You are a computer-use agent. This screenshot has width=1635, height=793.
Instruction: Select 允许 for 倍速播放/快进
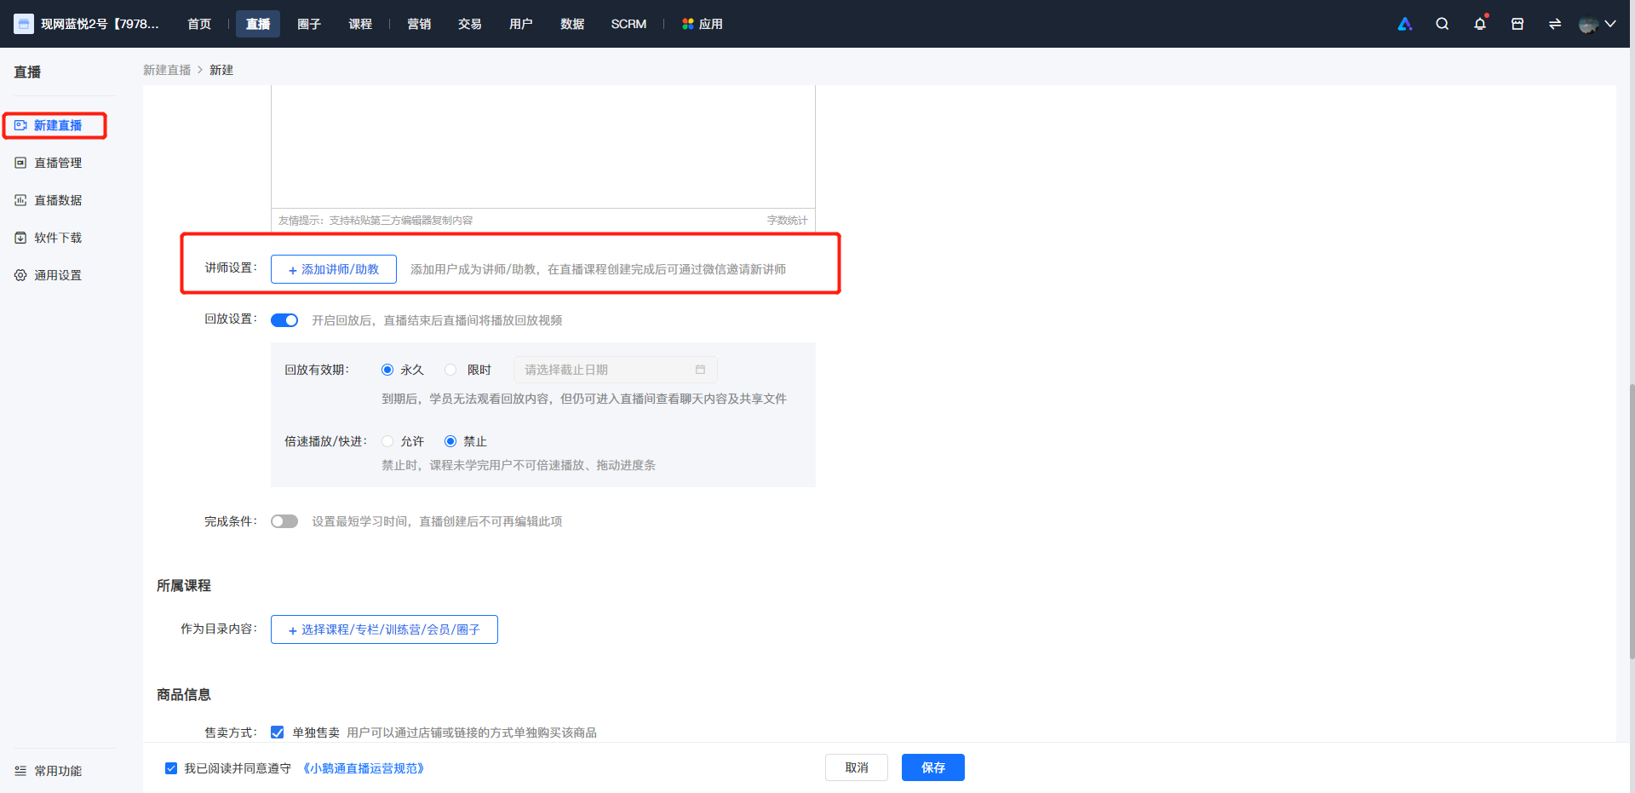pos(387,441)
